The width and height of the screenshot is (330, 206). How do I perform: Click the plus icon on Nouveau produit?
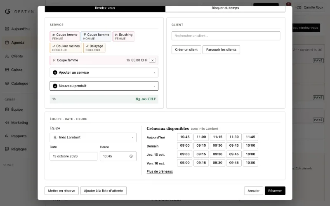coord(55,86)
